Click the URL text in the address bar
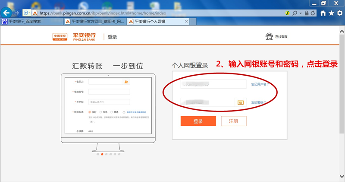This screenshot has width=345, height=182. click(x=103, y=13)
